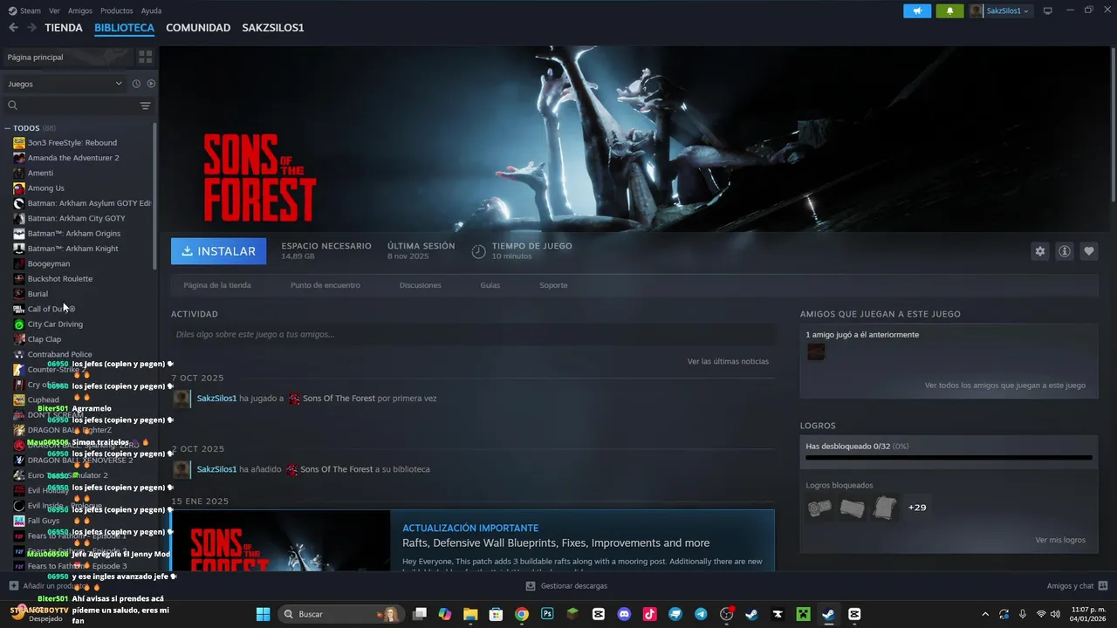Open Discusiones link

point(421,285)
